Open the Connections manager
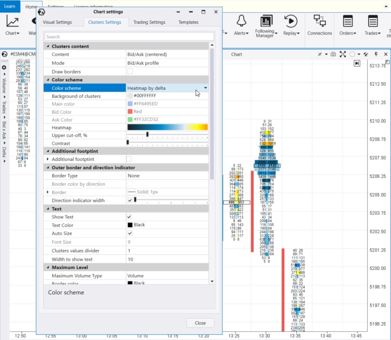Screen dimensions: 391x340 tap(320, 26)
